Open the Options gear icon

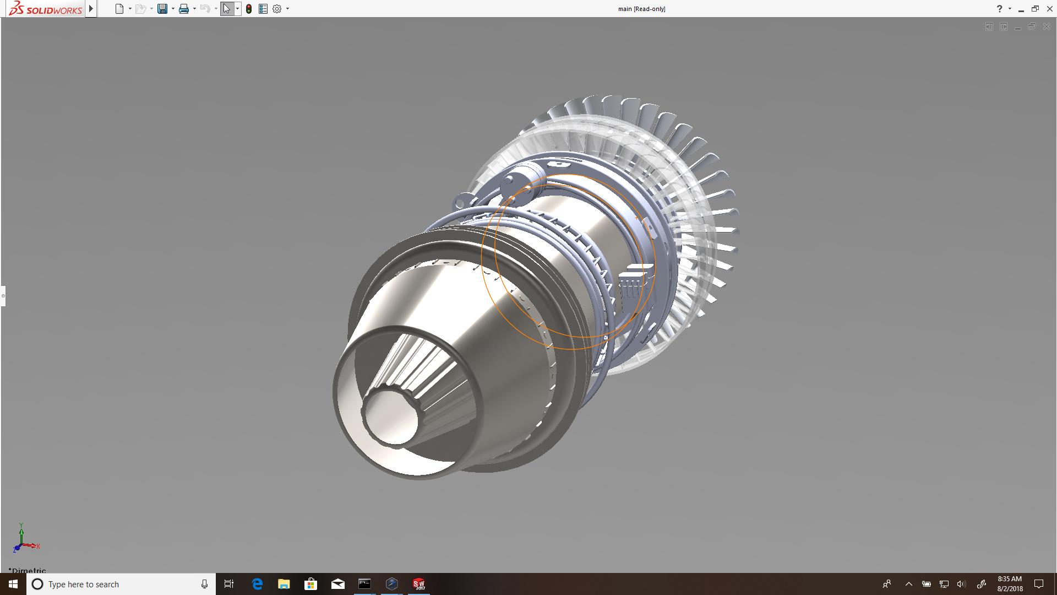tap(277, 9)
